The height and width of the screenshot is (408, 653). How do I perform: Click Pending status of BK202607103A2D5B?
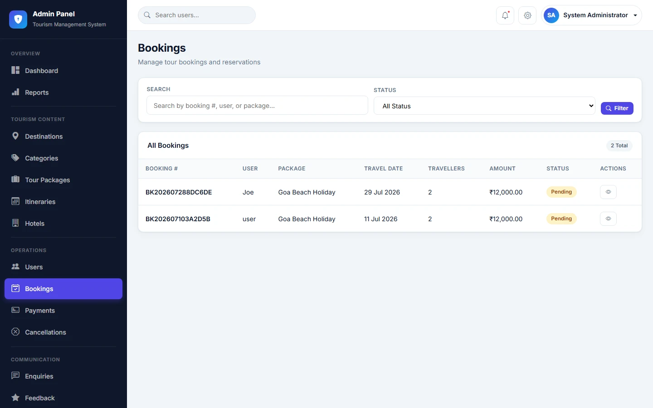[561, 219]
